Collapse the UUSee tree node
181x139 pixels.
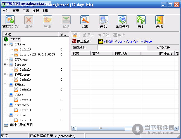point(5,95)
